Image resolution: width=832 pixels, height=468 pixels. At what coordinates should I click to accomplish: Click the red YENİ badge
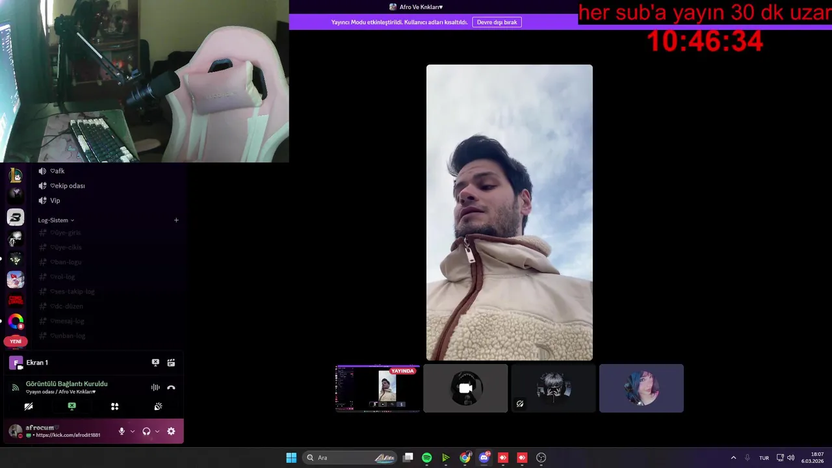pos(16,341)
